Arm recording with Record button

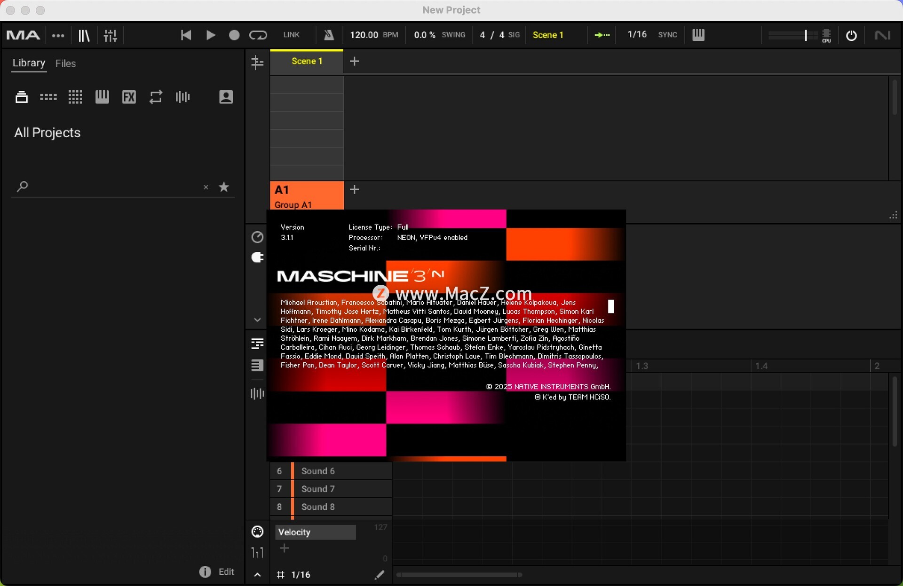tap(234, 35)
